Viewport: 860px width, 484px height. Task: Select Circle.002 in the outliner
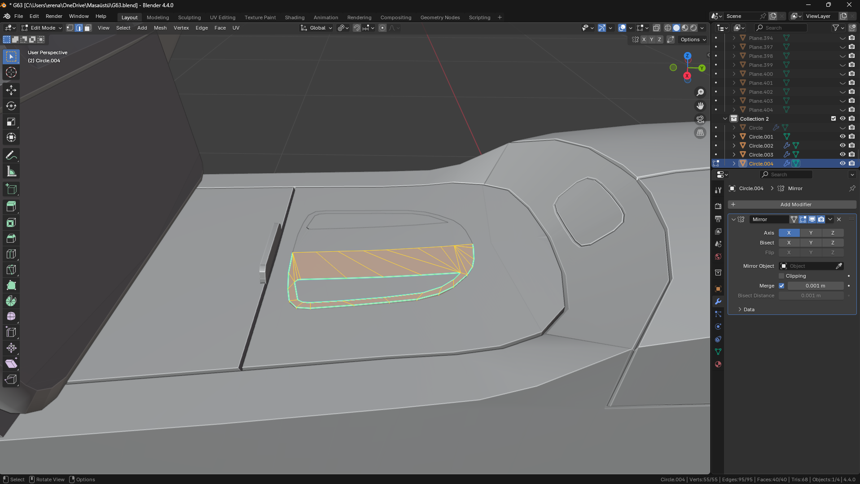(761, 146)
